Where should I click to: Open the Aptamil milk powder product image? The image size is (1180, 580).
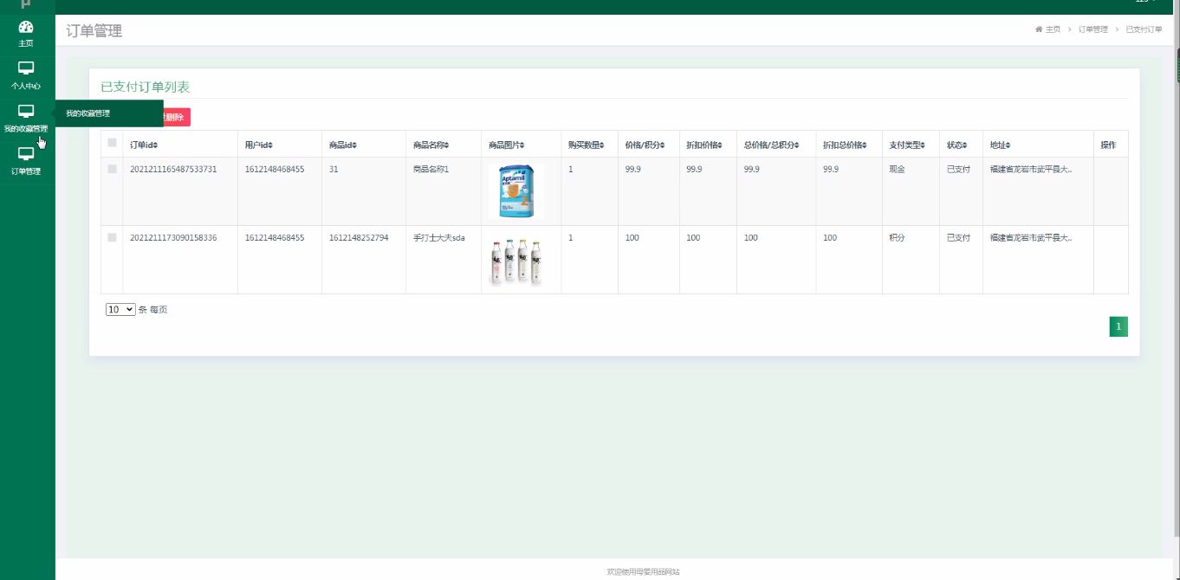click(517, 191)
